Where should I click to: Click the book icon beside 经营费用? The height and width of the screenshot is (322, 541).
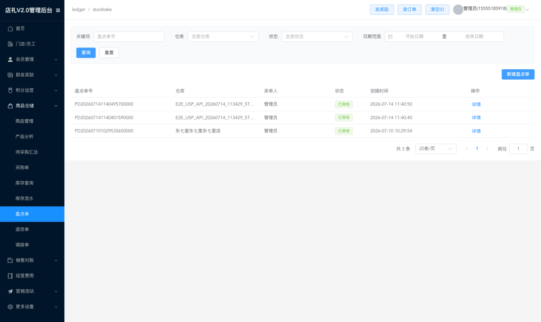(x=11, y=276)
